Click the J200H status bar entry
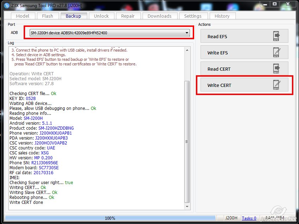This screenshot has height=224, width=299. coord(231,218)
